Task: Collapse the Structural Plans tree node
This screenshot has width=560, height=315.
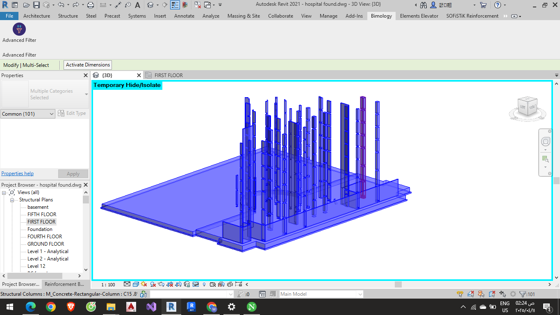Action: coord(12,200)
